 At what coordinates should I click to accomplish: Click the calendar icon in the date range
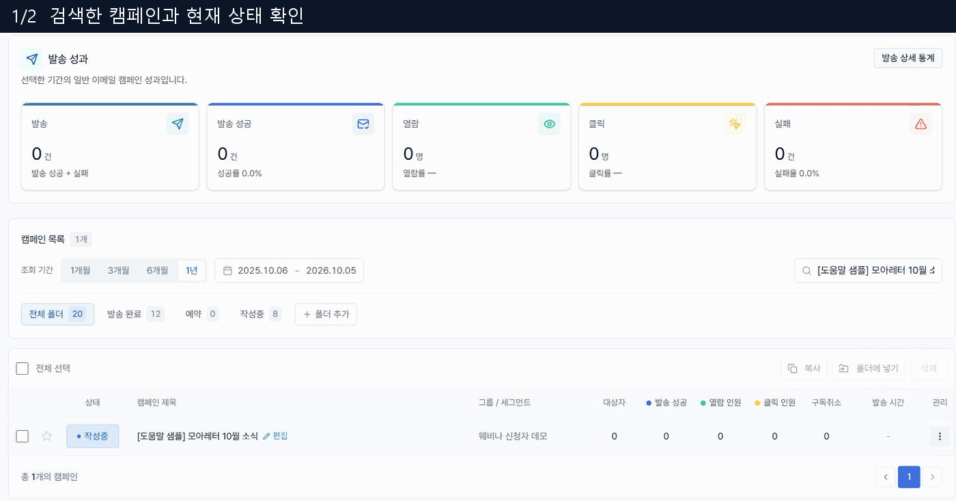228,270
